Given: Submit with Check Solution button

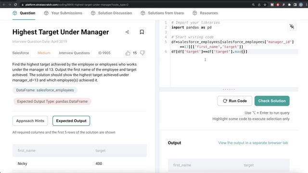Looking at the screenshot, I should [272, 101].
